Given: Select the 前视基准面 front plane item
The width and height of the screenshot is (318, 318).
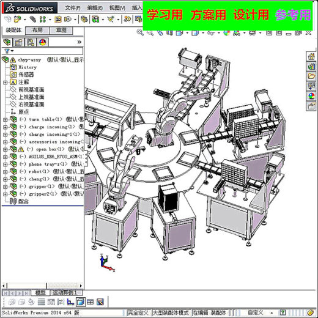Looking at the screenshot, I should click(x=31, y=90).
